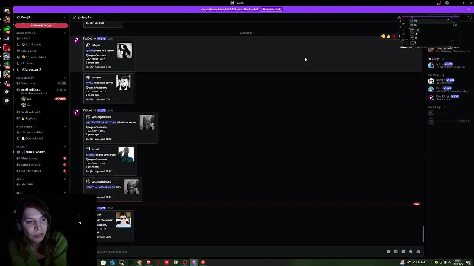Image resolution: width=474 pixels, height=266 pixels.
Task: Click the Devre dışı bırak button
Action: (271, 9)
